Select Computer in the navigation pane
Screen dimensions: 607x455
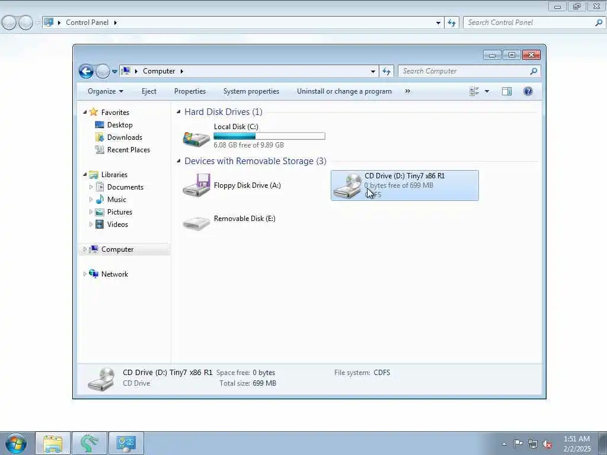(x=117, y=249)
